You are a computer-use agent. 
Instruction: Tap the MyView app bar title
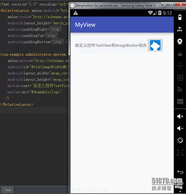85,25
